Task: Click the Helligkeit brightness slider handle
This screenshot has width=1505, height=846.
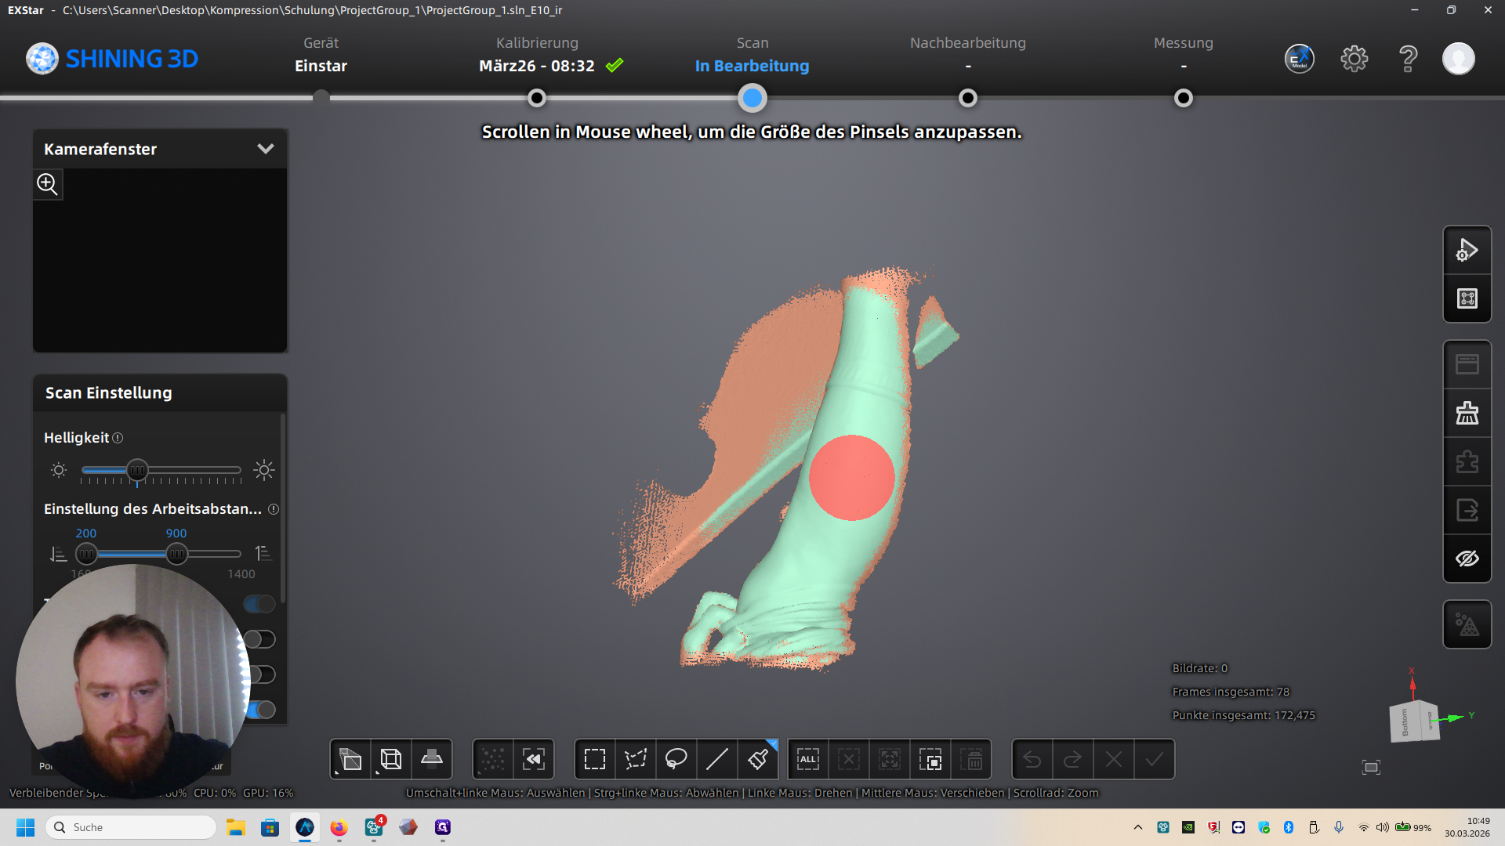Action: [137, 470]
